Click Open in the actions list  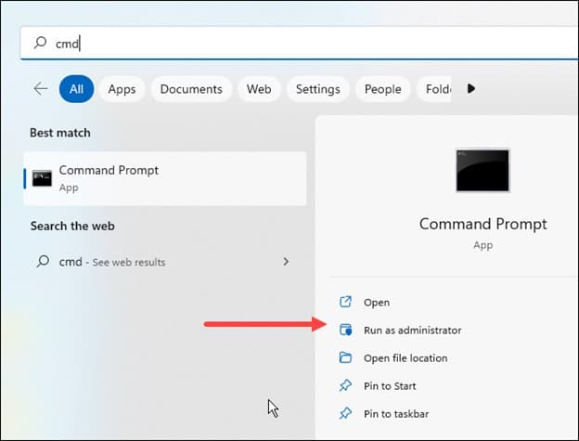pos(377,303)
